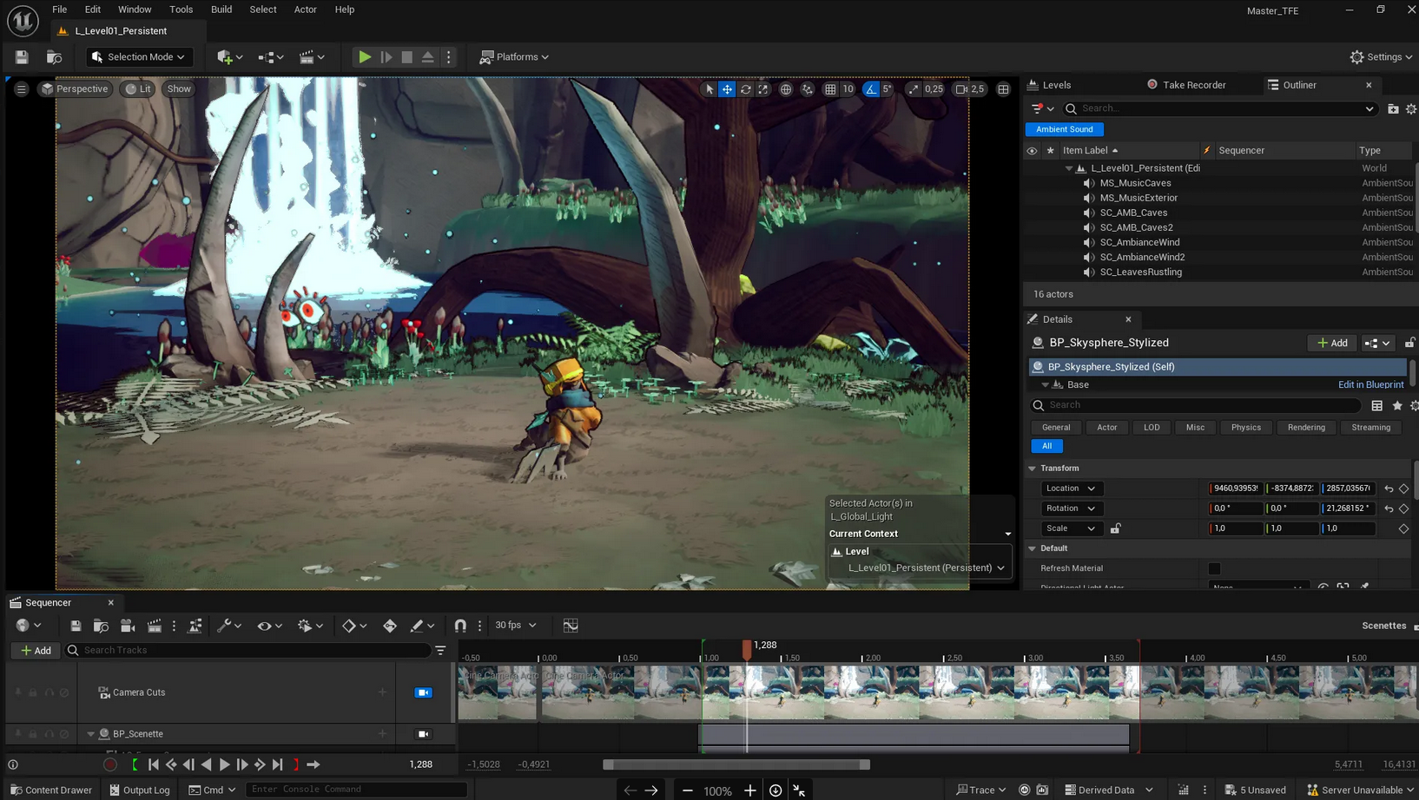Click the Sequencer render movie clapperboard icon
Viewport: 1419px width, 800px height.
(154, 626)
